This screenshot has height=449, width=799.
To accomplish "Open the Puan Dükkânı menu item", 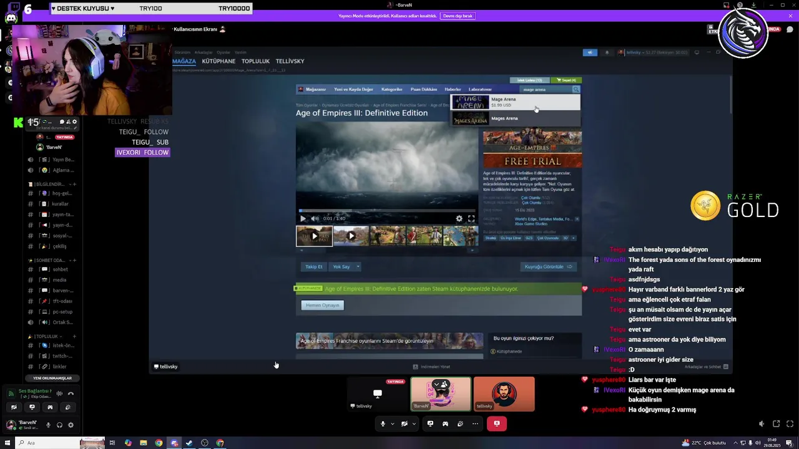I will tap(424, 89).
